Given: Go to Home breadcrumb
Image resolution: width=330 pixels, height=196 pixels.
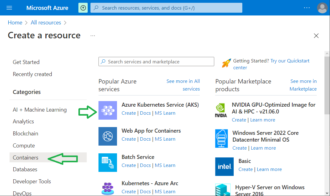Looking at the screenshot, I should (x=15, y=23).
